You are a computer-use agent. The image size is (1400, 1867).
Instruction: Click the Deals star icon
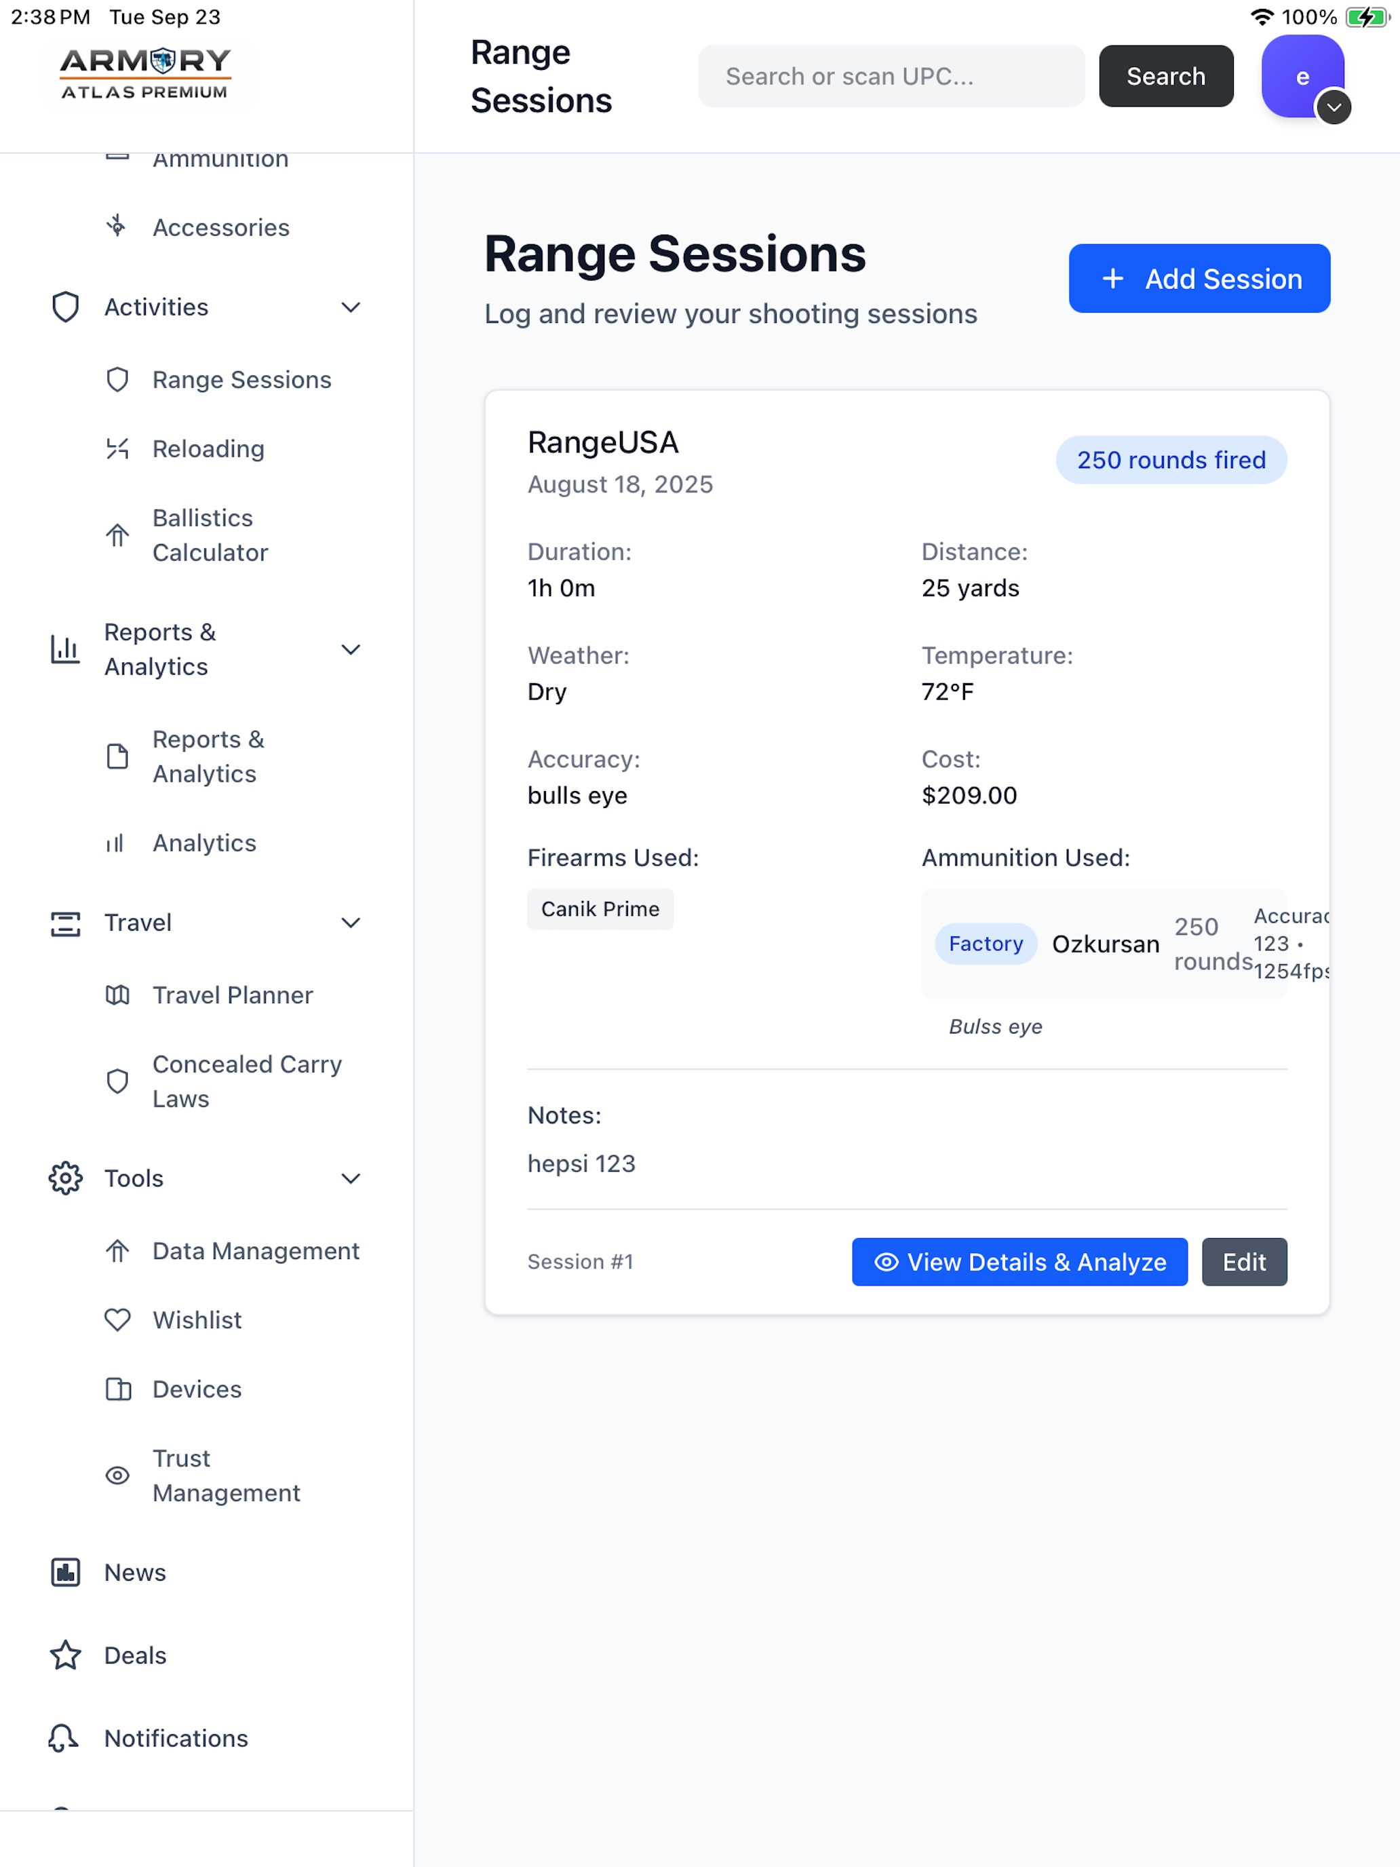coord(66,1655)
